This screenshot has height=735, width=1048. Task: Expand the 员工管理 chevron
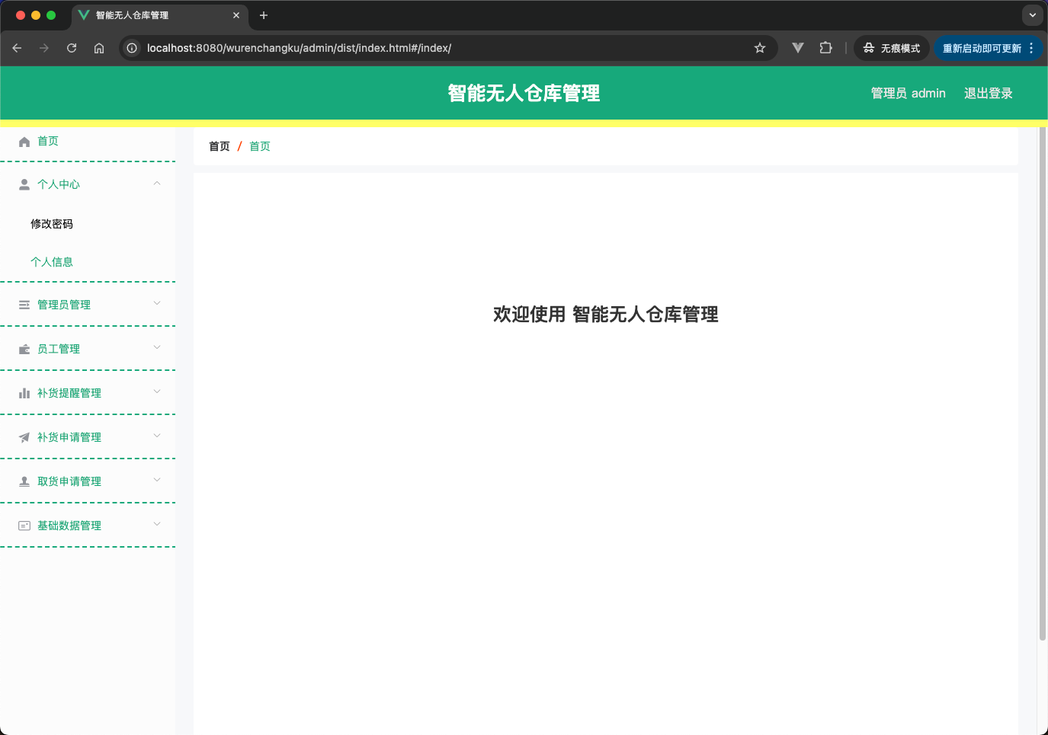[157, 347]
